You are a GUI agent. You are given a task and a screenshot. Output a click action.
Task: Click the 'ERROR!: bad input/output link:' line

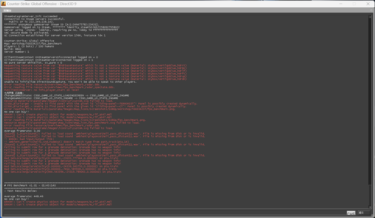point(29,139)
